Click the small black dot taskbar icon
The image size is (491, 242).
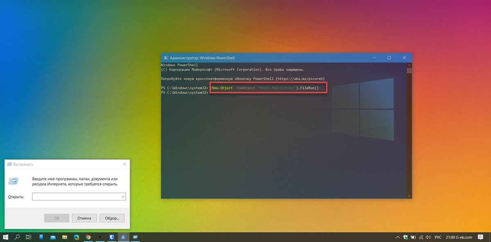(100, 237)
